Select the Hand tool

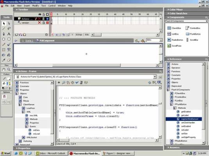[x=4, y=69]
